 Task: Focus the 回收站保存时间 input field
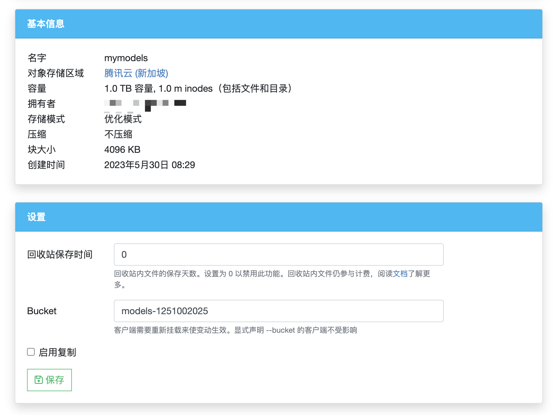click(x=278, y=255)
